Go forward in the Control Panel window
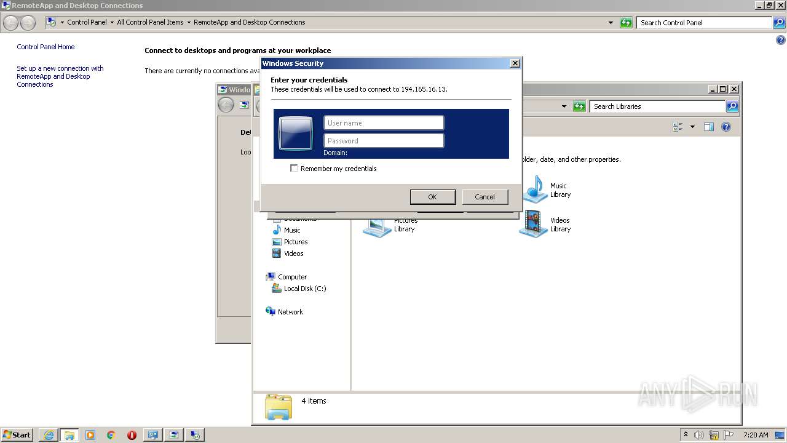787x443 pixels. tap(28, 23)
